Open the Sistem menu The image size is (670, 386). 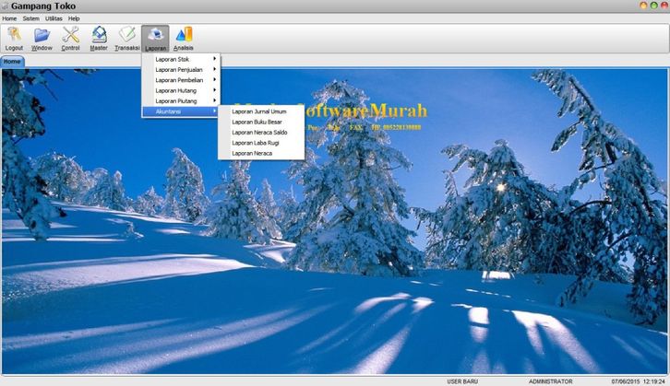pyautogui.click(x=31, y=18)
